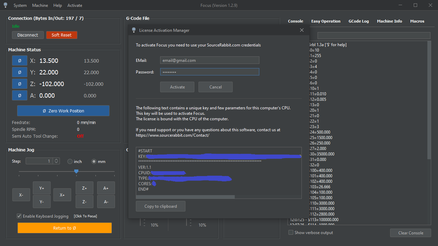
Task: Cancel the license activation dialog
Action: 216,87
